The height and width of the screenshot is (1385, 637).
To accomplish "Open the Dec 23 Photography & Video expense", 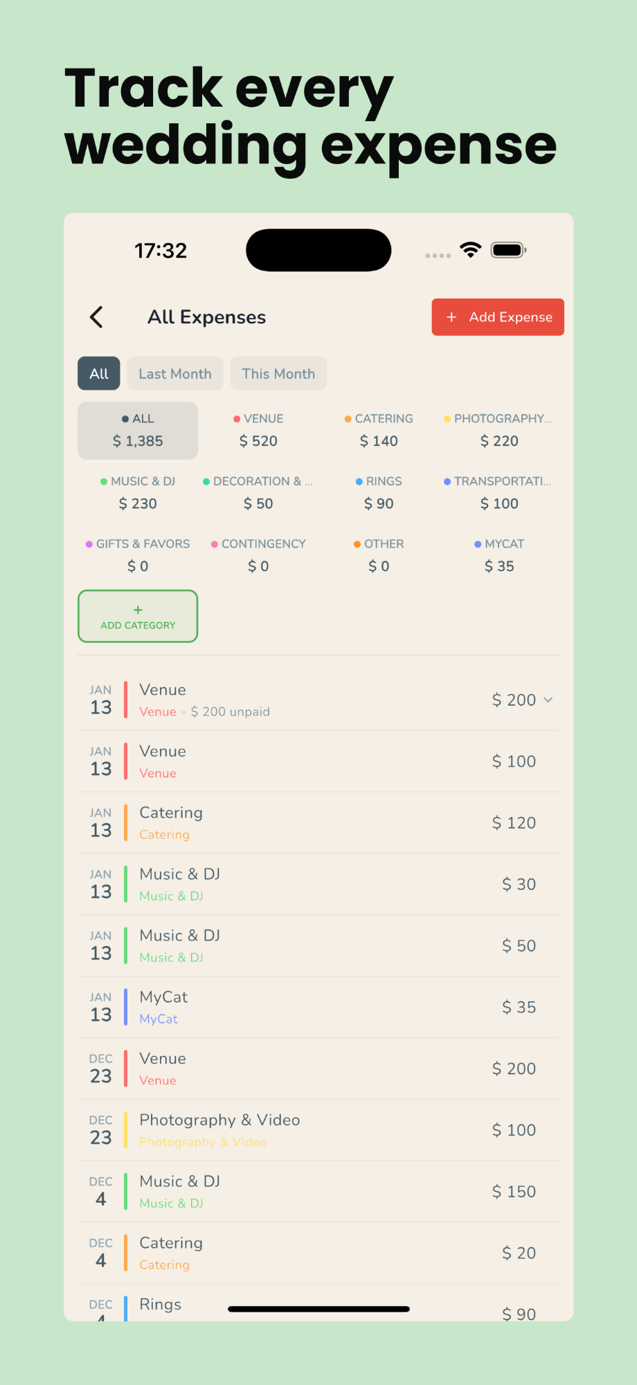I will [x=318, y=1129].
